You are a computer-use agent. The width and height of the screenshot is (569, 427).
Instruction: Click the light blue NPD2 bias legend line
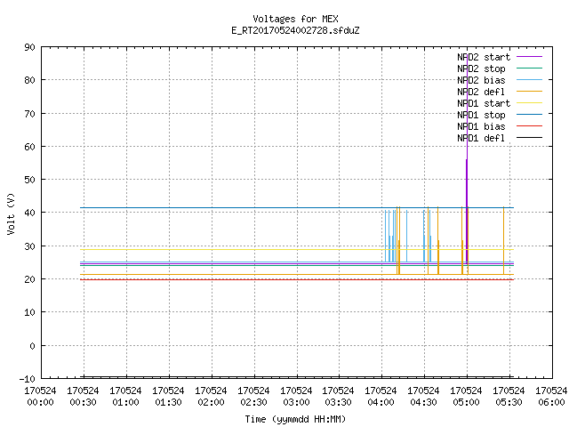tap(529, 79)
